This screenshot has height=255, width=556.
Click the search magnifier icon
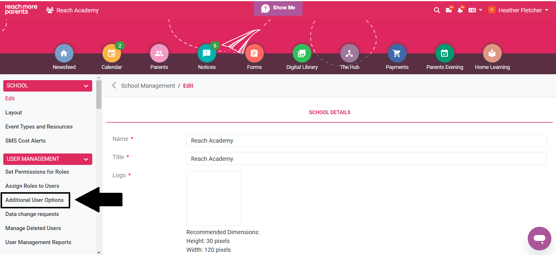pos(437,10)
